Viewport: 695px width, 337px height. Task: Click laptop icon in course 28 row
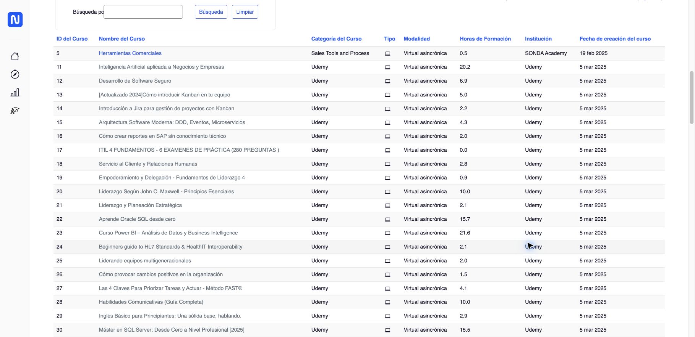[387, 302]
